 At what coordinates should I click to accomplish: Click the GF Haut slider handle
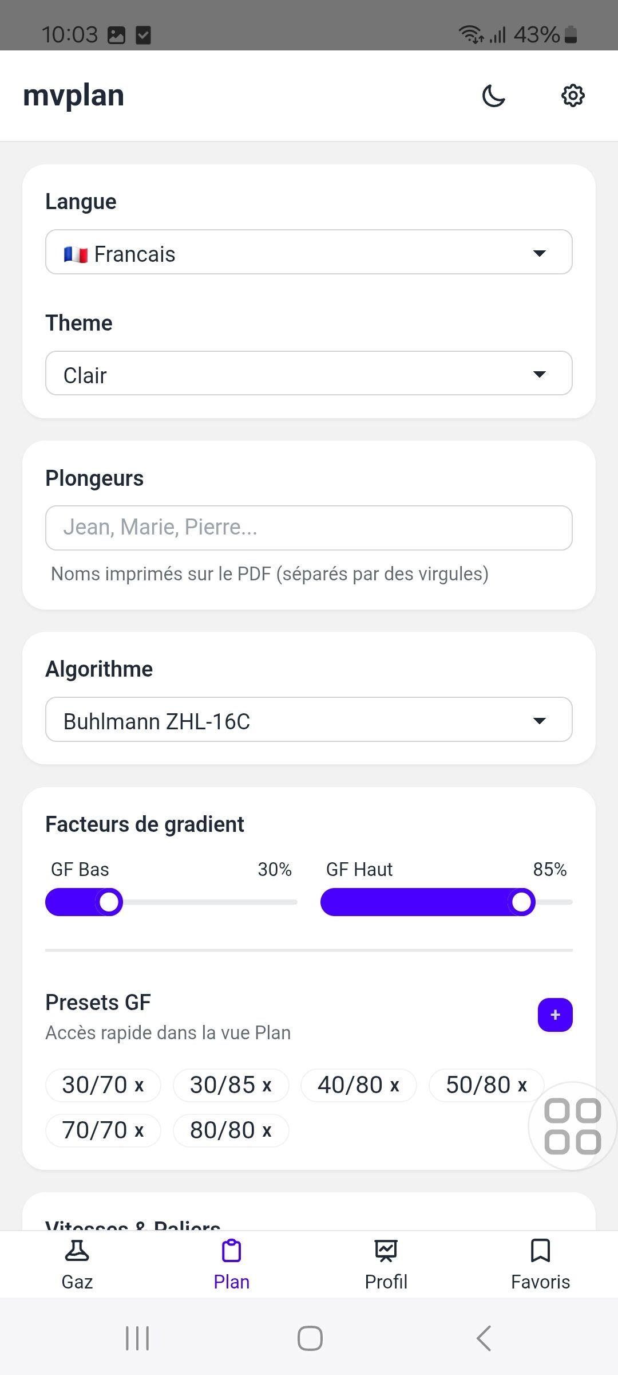coord(521,902)
